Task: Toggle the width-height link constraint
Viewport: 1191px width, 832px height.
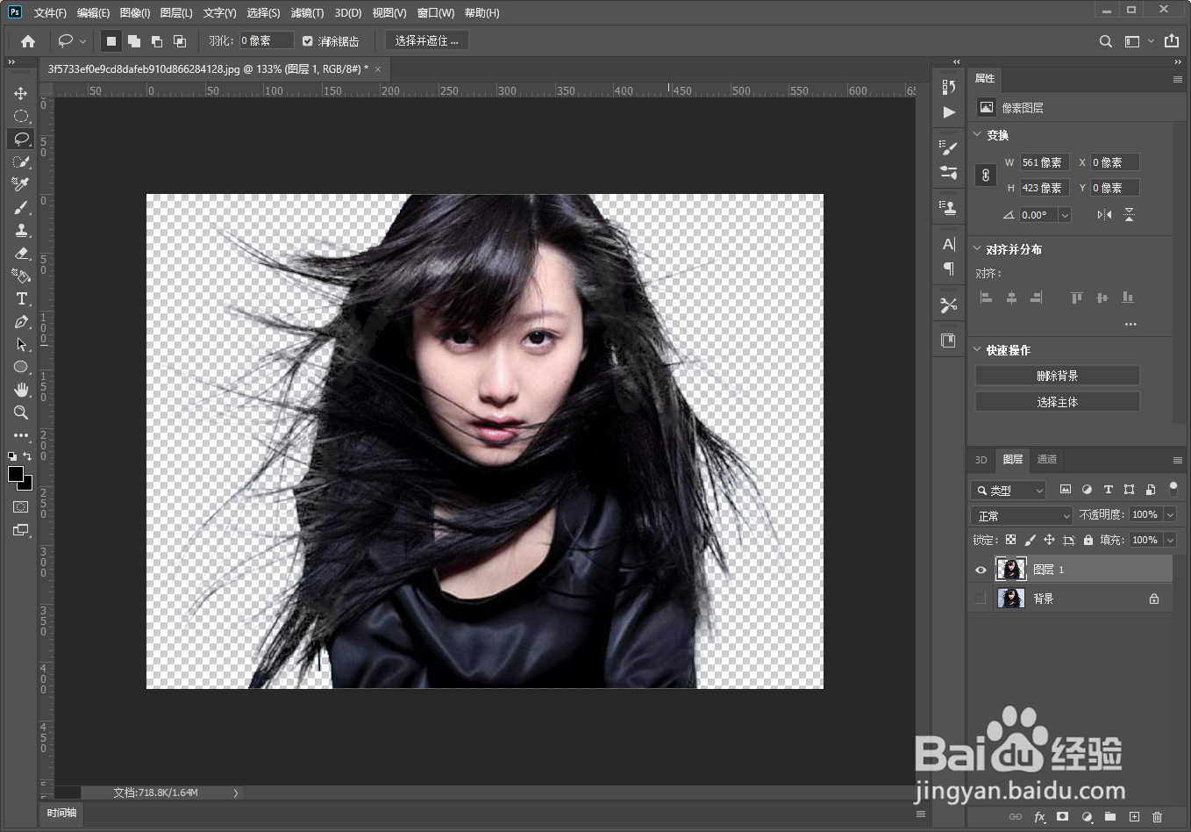Action: [x=986, y=175]
